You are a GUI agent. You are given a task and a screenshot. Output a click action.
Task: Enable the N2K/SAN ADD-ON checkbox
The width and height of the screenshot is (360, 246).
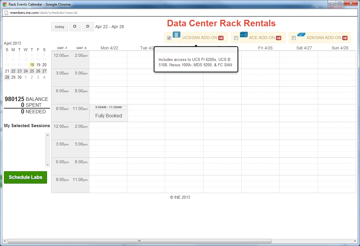coord(294,38)
